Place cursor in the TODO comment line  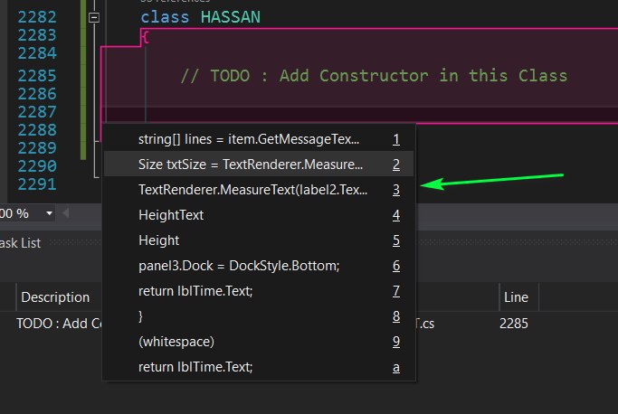point(374,76)
